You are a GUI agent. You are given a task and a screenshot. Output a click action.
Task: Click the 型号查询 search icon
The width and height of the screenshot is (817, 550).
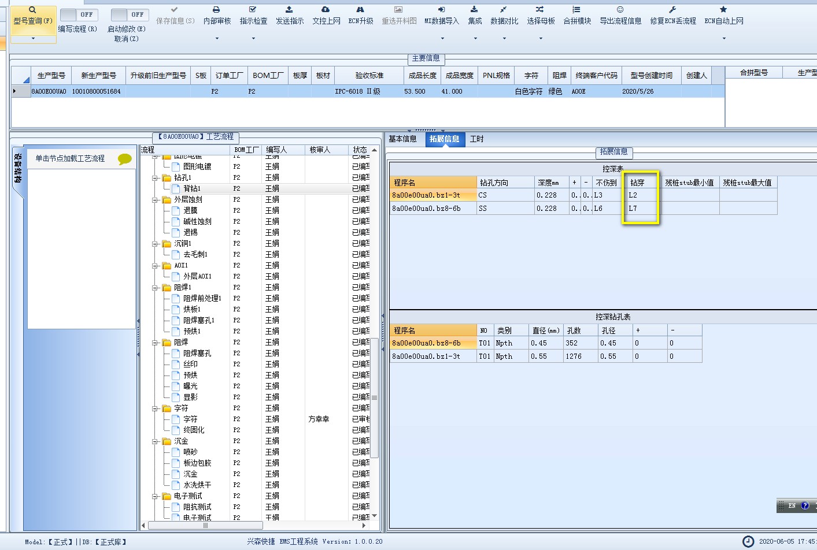[x=32, y=10]
